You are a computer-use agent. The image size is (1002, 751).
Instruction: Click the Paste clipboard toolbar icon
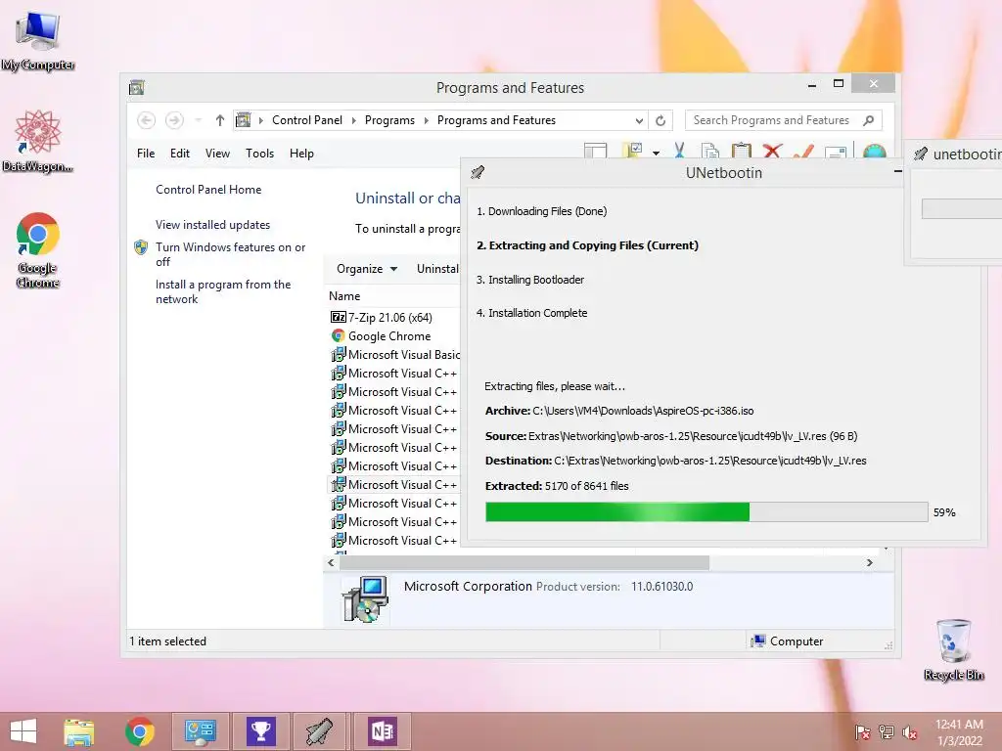pos(742,151)
